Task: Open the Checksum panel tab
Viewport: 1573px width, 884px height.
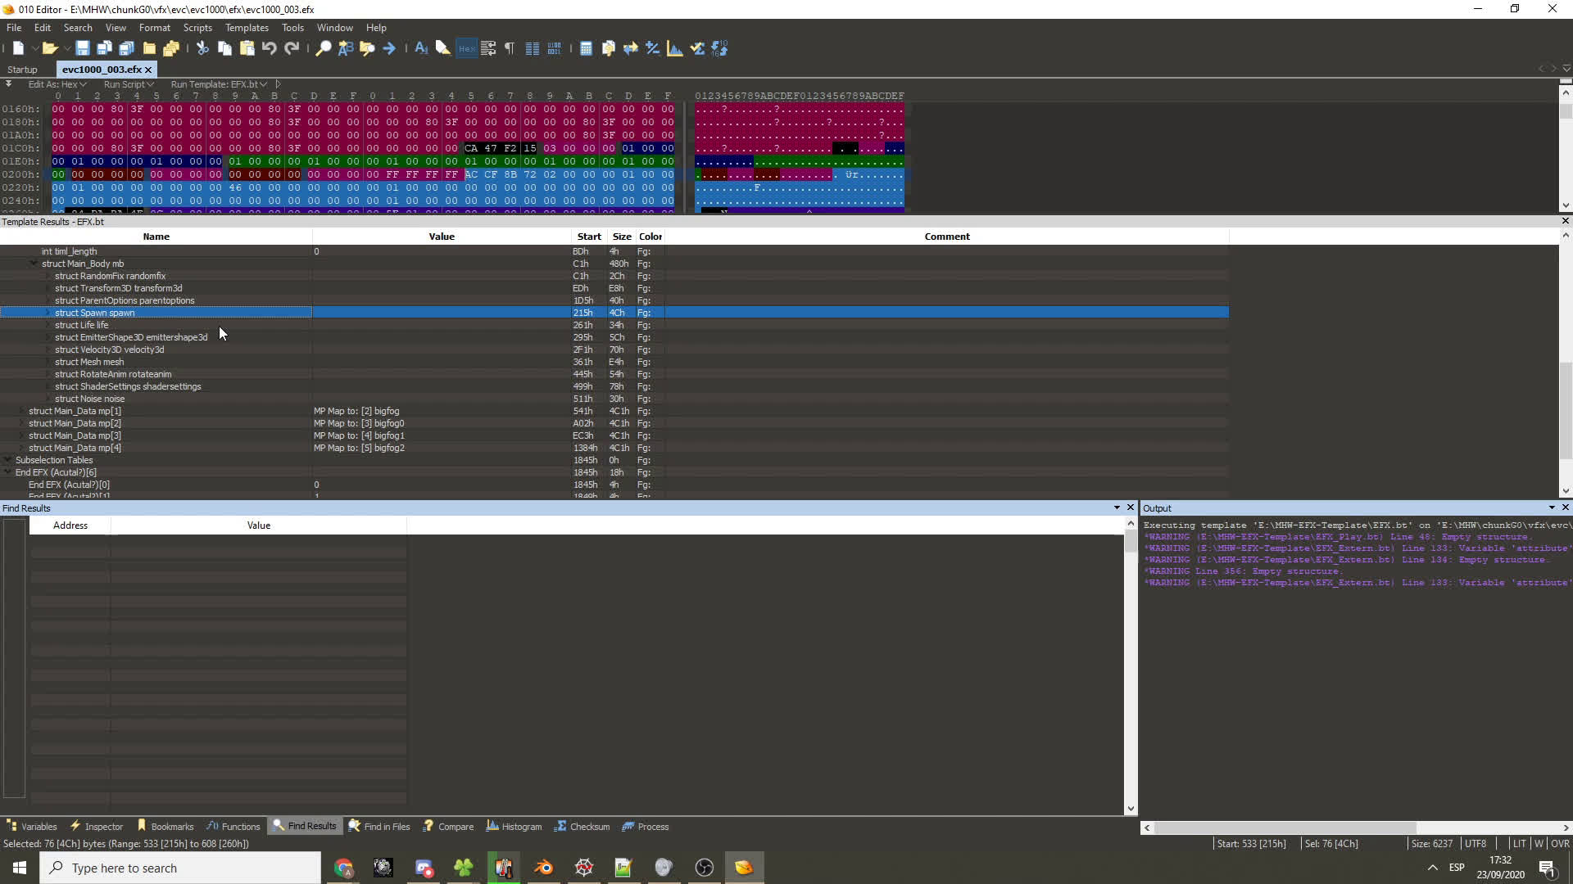Action: point(582,826)
